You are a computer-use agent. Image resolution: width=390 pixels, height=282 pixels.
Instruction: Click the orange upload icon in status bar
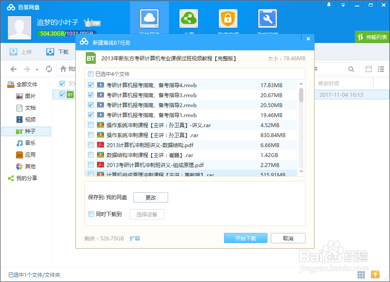click(375, 275)
